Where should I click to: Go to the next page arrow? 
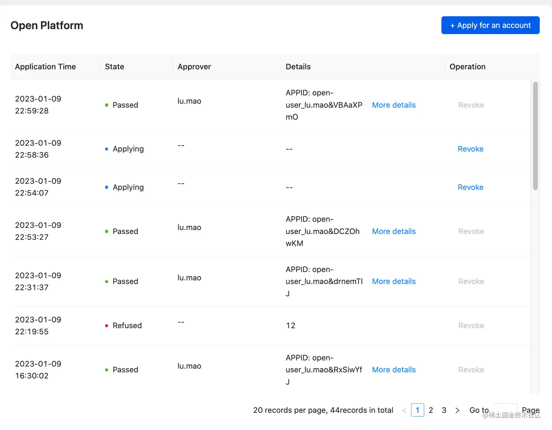coord(457,410)
